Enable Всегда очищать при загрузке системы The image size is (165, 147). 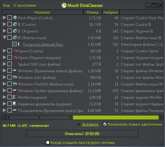coord(48,143)
